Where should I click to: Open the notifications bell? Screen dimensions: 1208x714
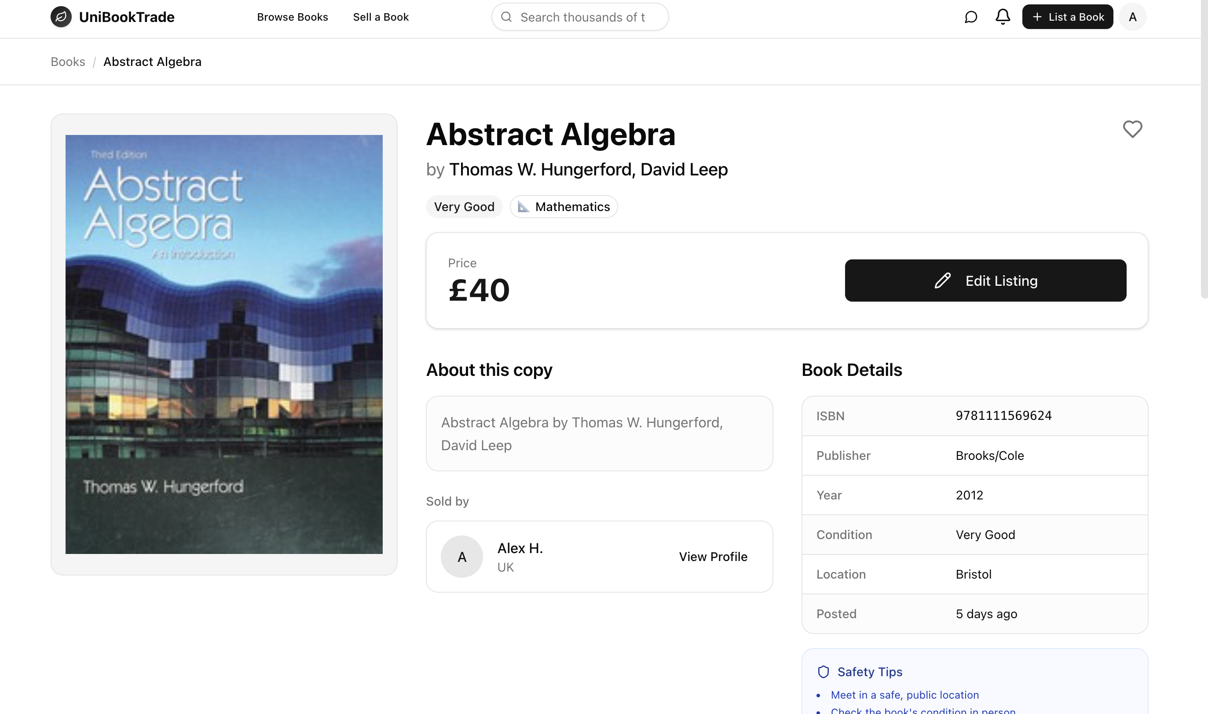pyautogui.click(x=1003, y=17)
